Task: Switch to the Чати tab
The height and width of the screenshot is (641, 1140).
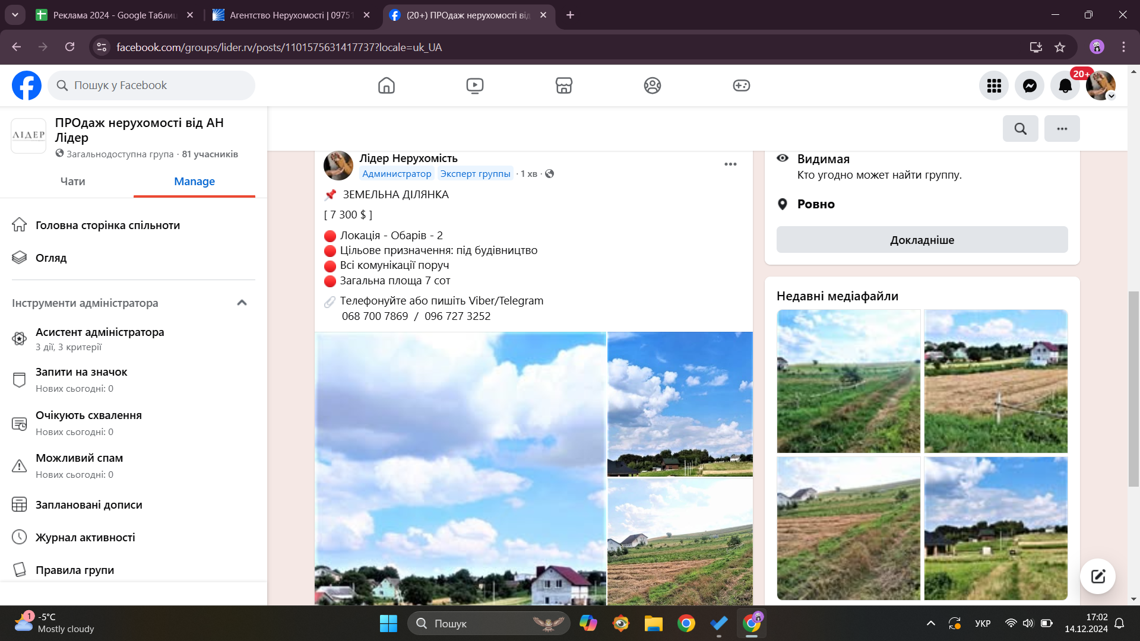Action: 72,181
